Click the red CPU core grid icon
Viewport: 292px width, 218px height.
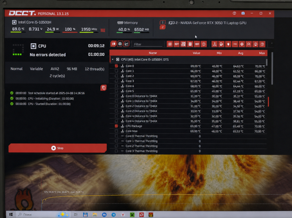[x=103, y=30]
